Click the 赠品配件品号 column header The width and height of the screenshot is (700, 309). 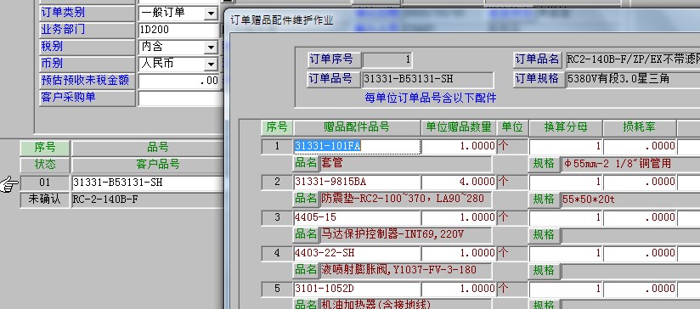(357, 127)
